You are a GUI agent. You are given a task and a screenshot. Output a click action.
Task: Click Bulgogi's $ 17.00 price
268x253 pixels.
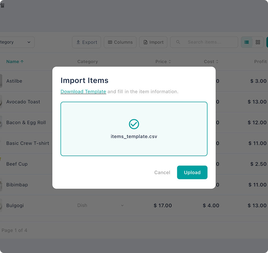[163, 205]
